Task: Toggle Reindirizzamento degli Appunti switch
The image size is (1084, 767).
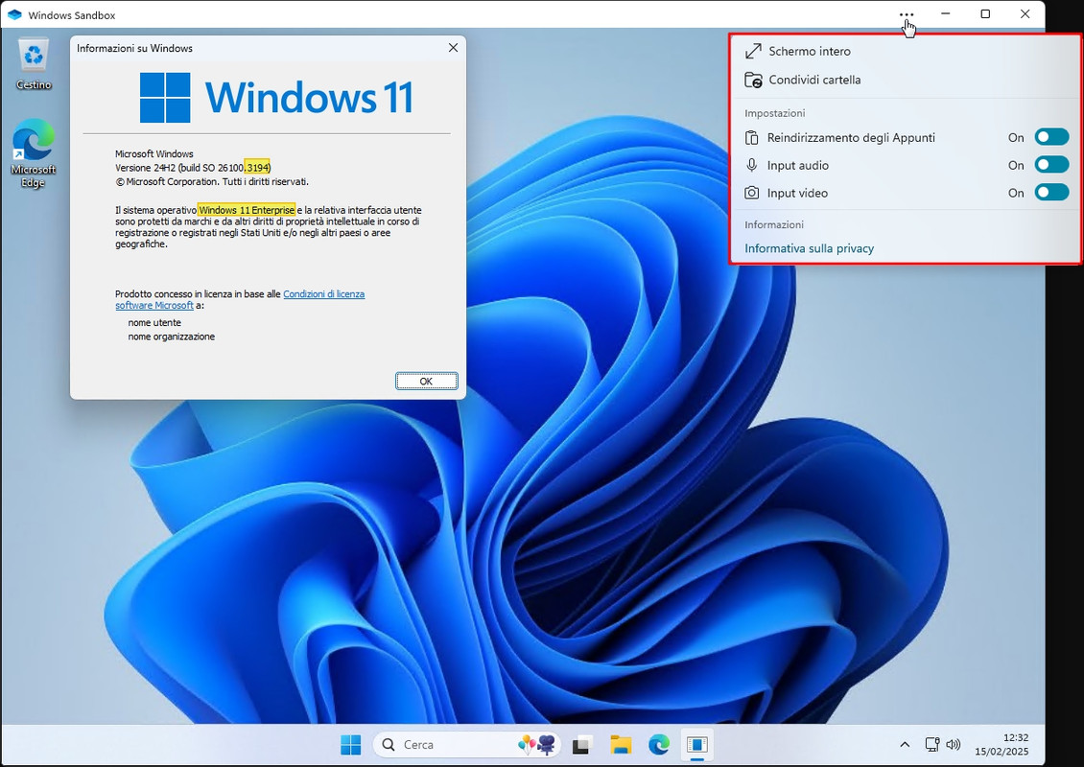Action: click(1051, 137)
